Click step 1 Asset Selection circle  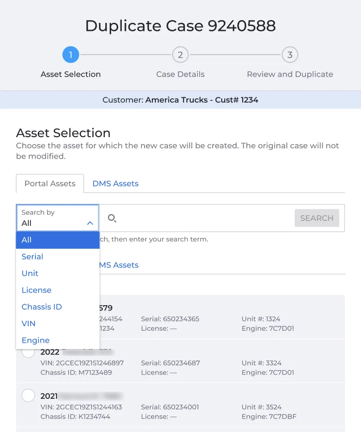pos(71,55)
